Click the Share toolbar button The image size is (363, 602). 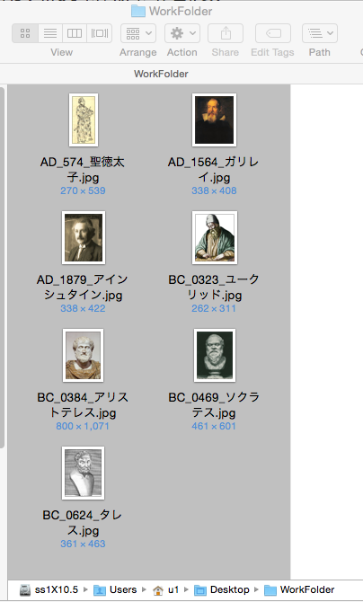pyautogui.click(x=226, y=33)
